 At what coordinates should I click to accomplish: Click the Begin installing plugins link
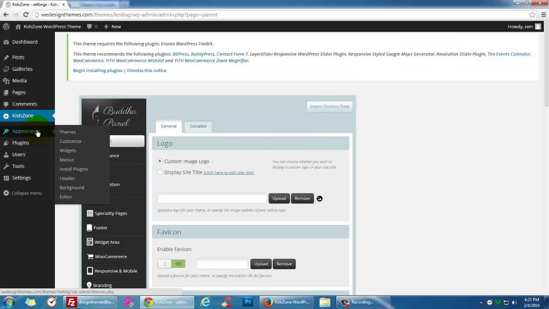[x=98, y=70]
